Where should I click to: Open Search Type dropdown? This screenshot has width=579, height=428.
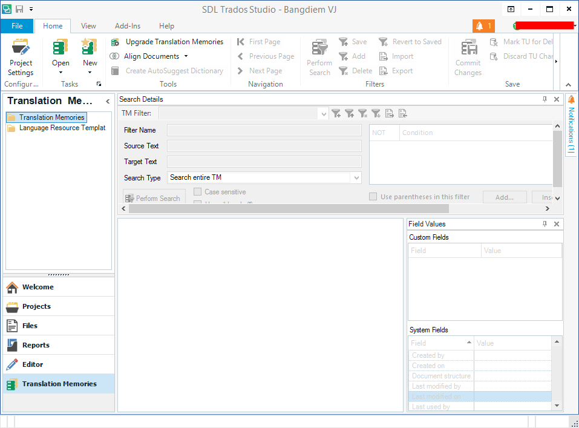(x=356, y=178)
